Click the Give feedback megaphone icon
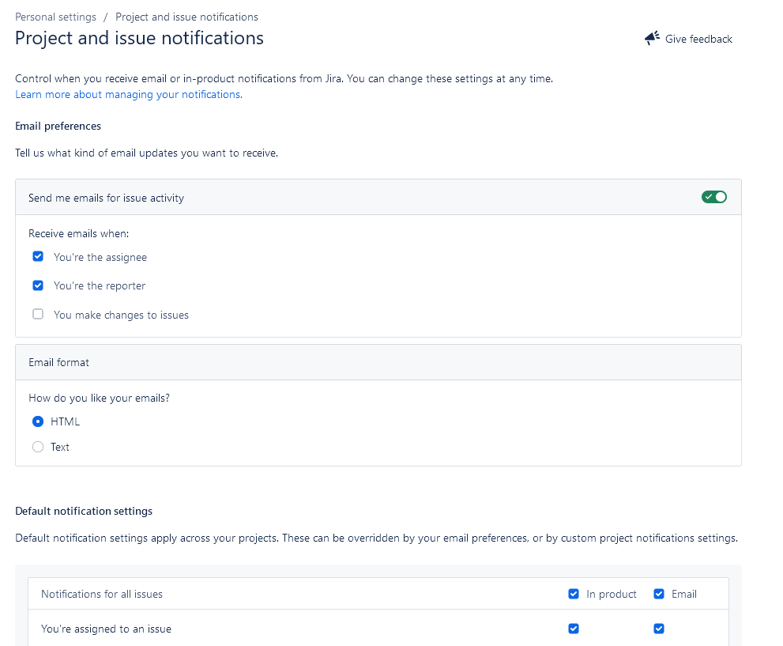 click(x=652, y=39)
